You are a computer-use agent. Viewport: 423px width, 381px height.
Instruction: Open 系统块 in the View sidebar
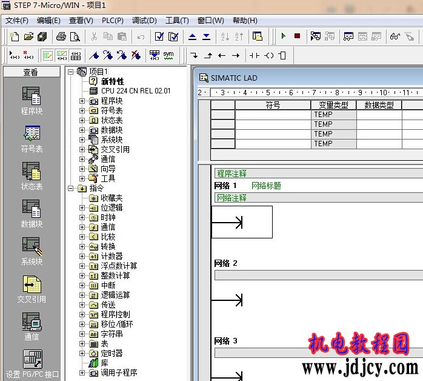click(x=32, y=251)
